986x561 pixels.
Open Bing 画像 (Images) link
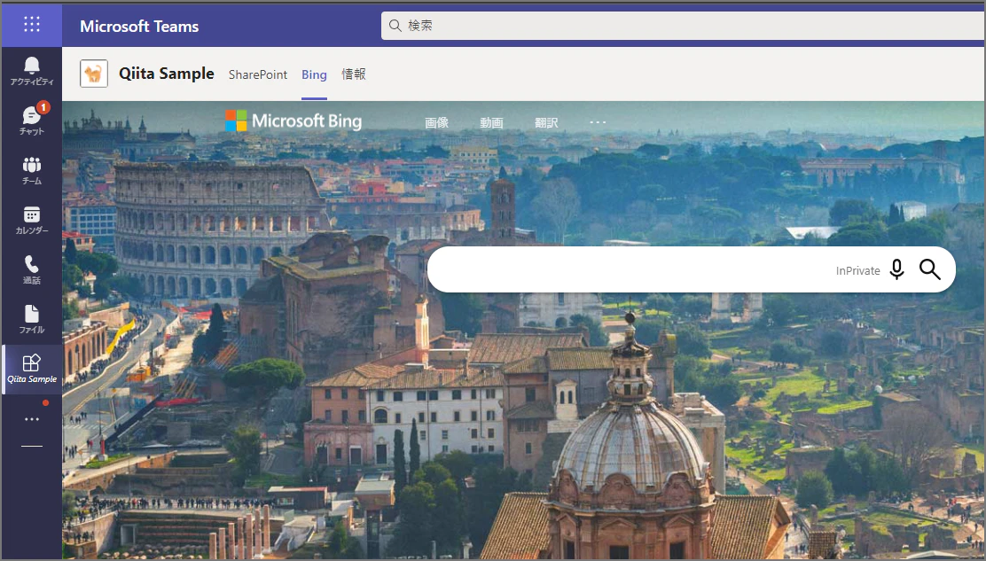tap(436, 122)
